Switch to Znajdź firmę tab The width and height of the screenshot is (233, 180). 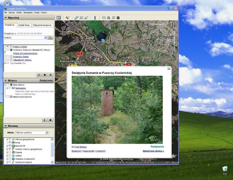24,25
